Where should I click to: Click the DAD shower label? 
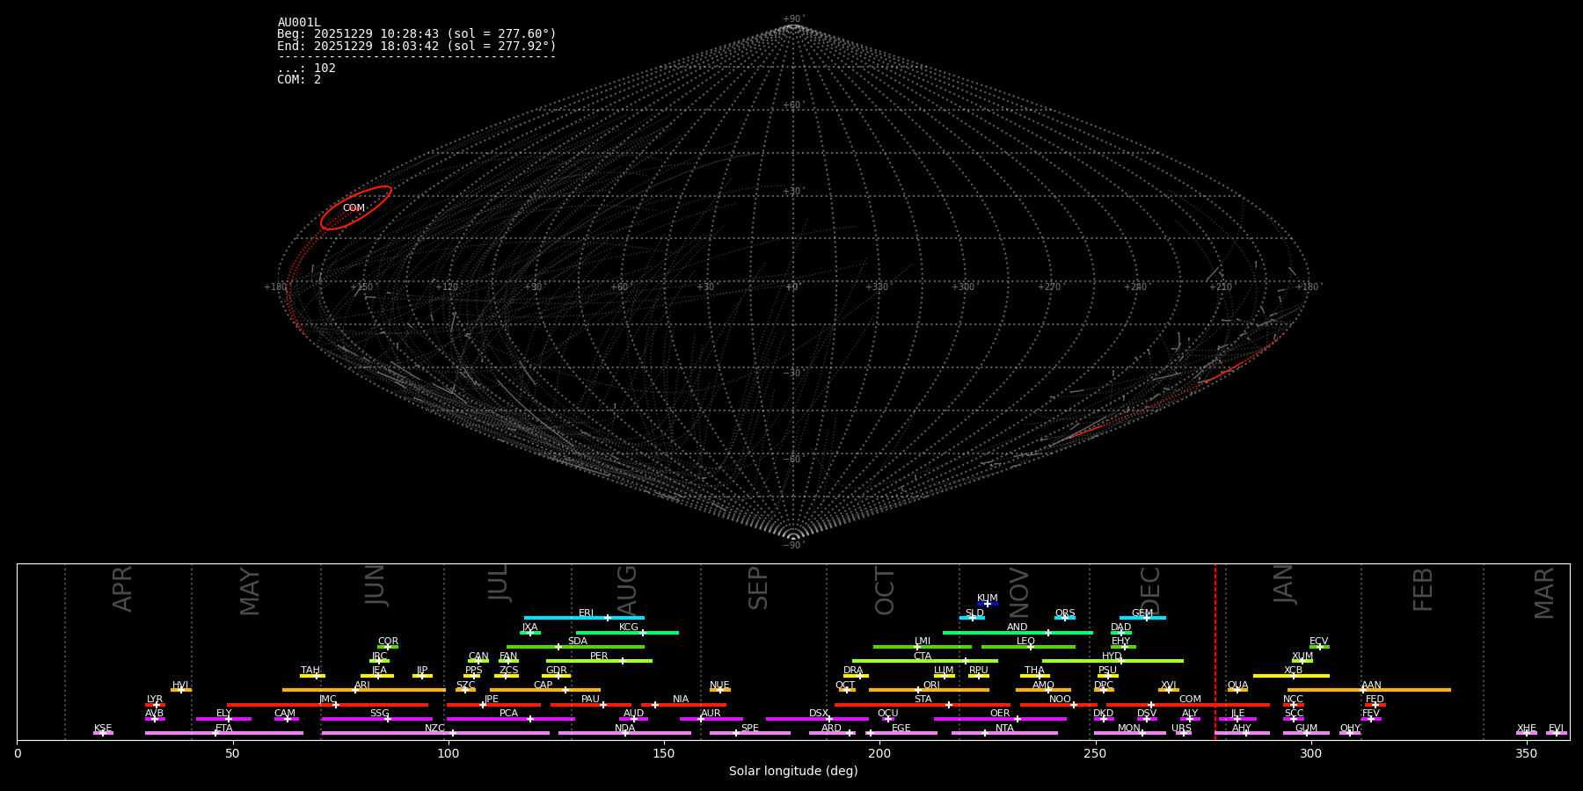point(1121,628)
